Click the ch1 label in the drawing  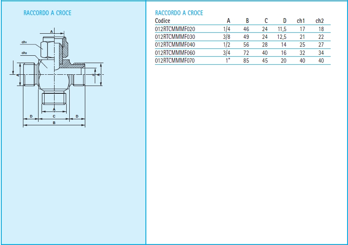(x=24, y=42)
